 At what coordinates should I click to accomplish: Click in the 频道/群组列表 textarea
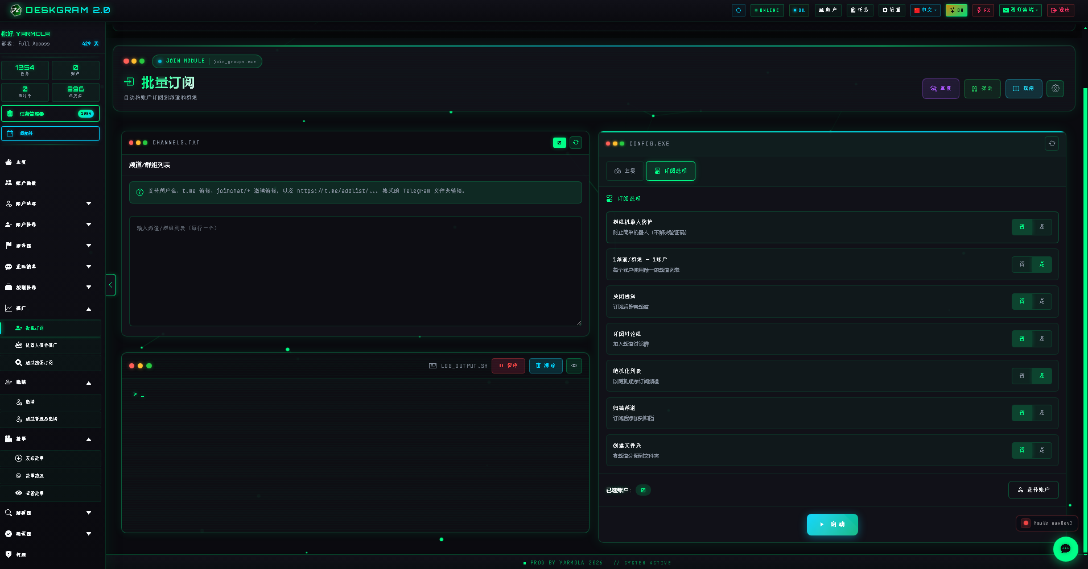[356, 271]
